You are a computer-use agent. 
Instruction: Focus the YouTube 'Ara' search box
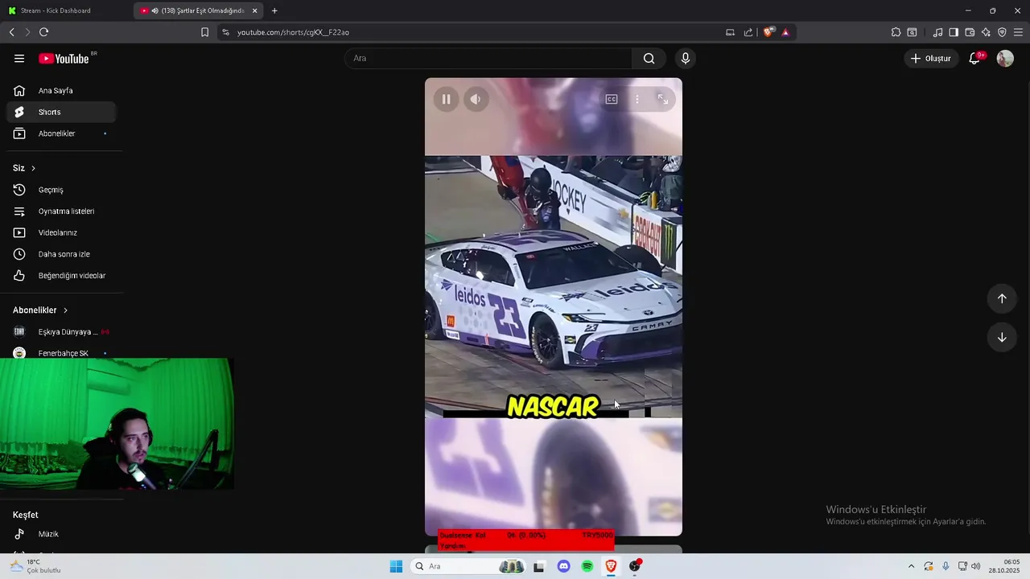pos(488,58)
